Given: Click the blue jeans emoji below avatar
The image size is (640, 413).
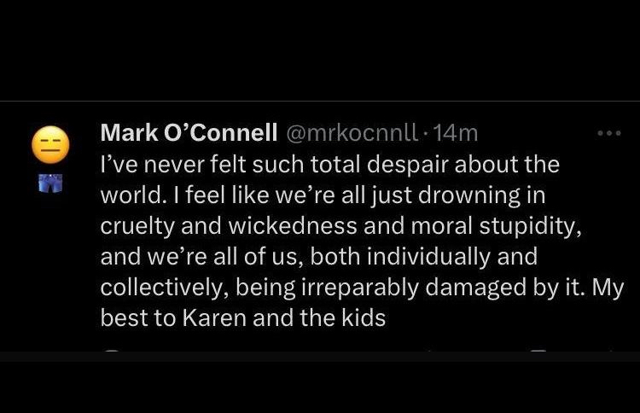Looking at the screenshot, I should (49, 182).
